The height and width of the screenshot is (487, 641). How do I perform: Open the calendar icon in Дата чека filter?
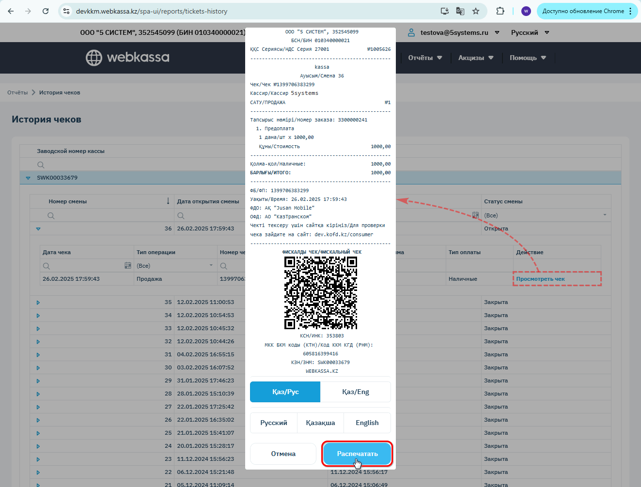click(128, 266)
